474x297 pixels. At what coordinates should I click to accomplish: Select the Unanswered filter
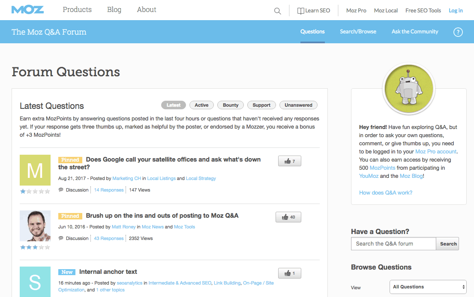click(298, 105)
